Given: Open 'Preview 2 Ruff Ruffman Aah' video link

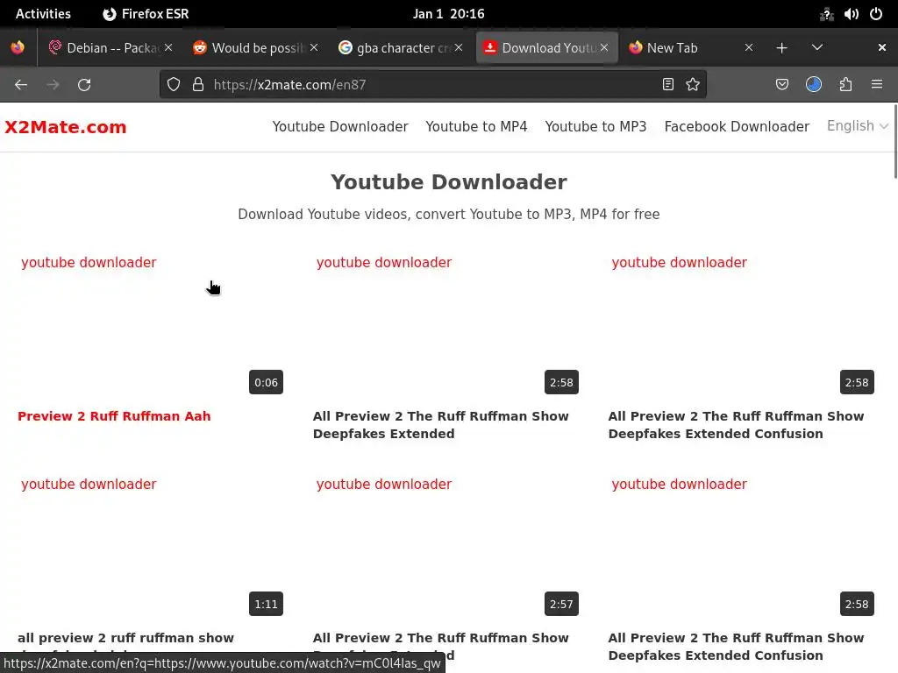Looking at the screenshot, I should [114, 416].
